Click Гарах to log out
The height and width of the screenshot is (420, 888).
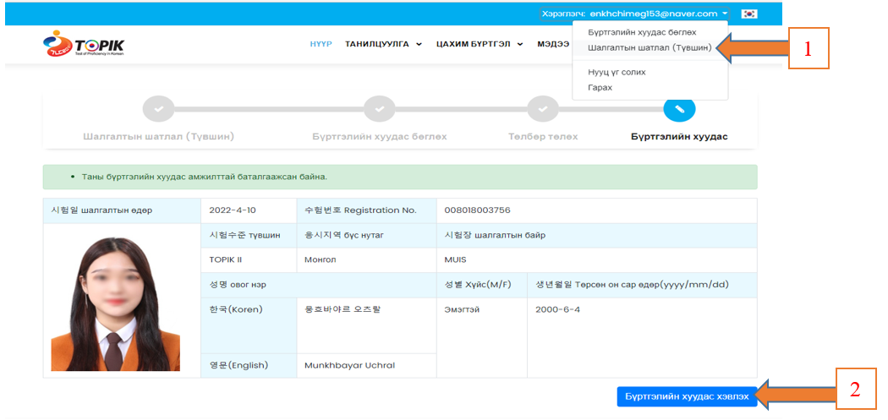tap(600, 88)
